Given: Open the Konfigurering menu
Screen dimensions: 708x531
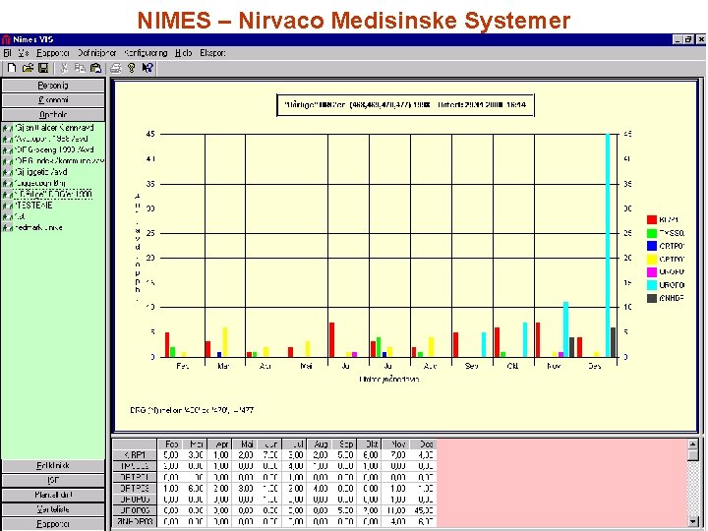Looking at the screenshot, I should [146, 53].
